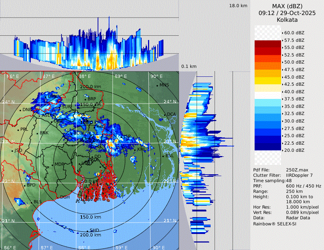Click the 60.0 dBZ legend label
This screenshot has width=324, height=250.
[x=294, y=33]
